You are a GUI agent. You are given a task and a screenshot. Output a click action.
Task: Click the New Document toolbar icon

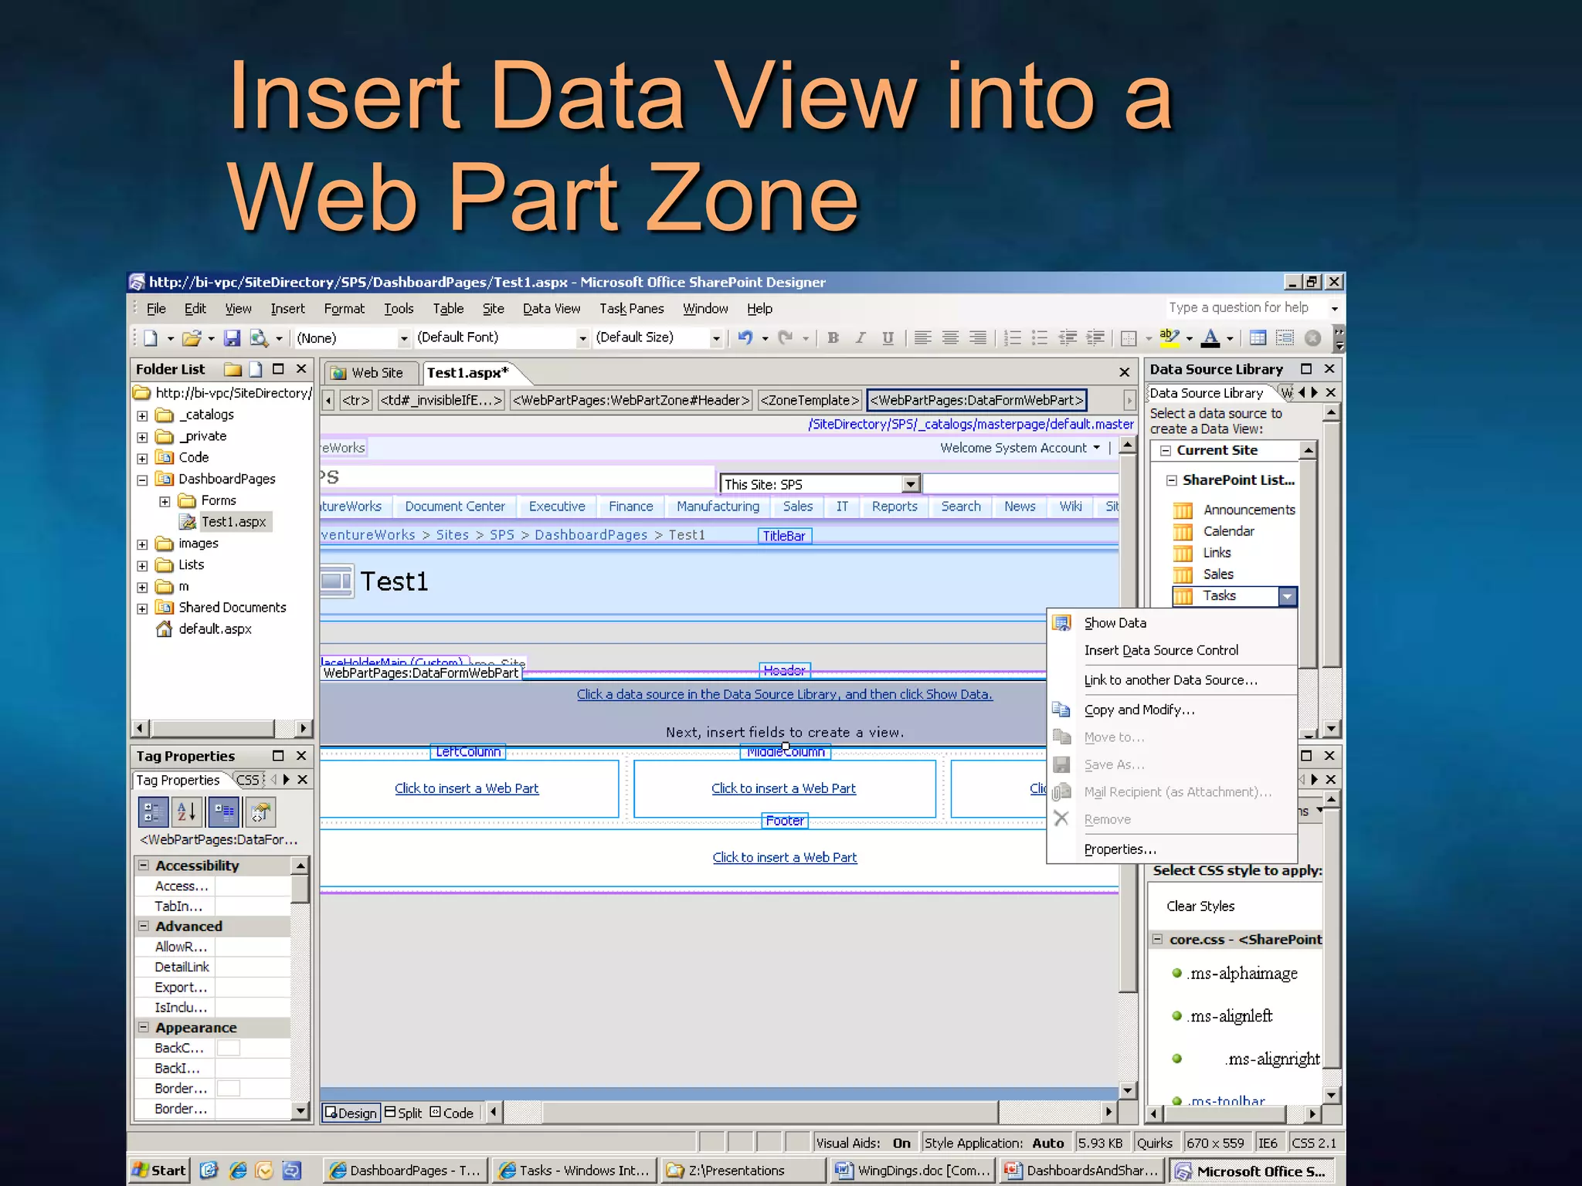click(x=151, y=338)
